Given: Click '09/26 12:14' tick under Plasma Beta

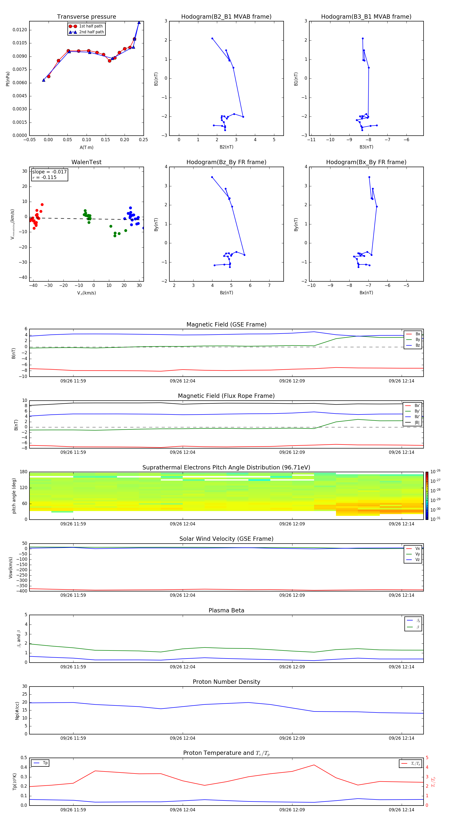Looking at the screenshot, I should pos(401,667).
